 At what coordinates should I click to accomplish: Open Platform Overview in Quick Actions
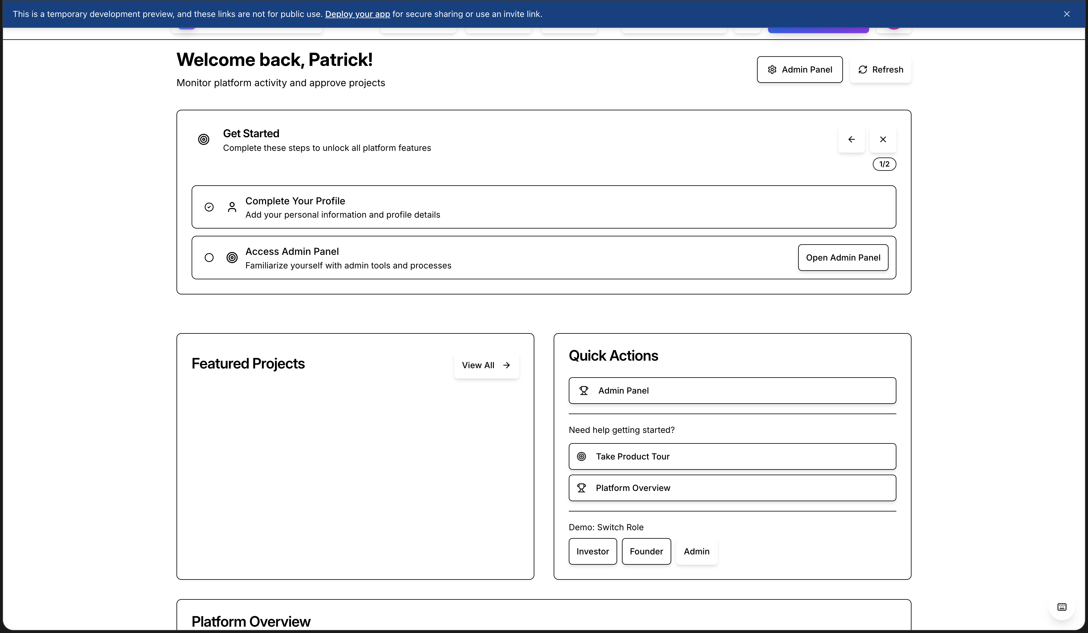(732, 488)
